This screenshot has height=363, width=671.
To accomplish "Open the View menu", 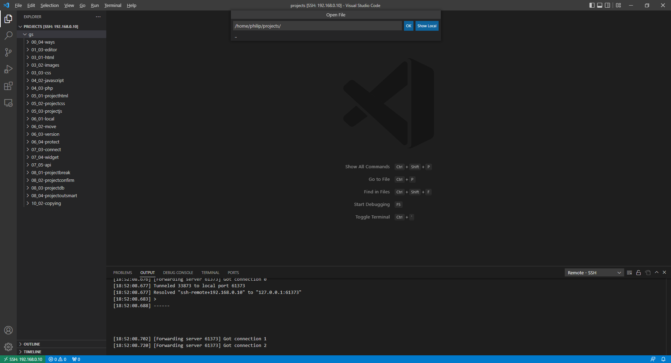I will pos(69,5).
